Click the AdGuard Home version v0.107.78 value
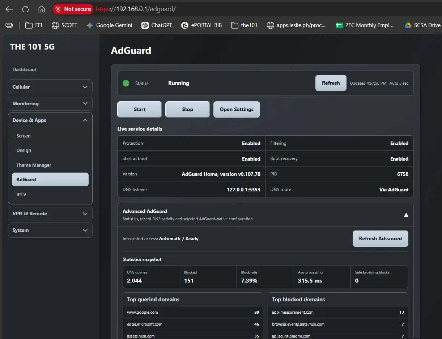 click(x=221, y=174)
